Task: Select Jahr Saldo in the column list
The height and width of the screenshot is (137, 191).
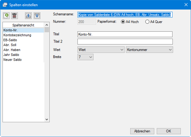Action: click(23, 55)
